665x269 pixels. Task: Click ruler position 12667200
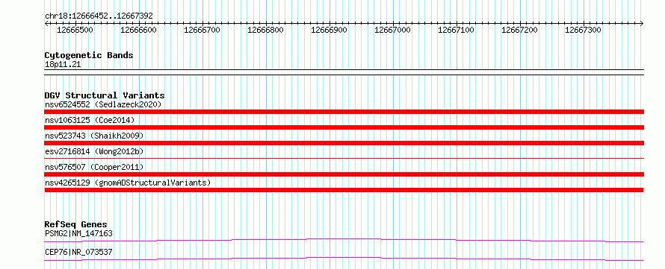click(520, 30)
